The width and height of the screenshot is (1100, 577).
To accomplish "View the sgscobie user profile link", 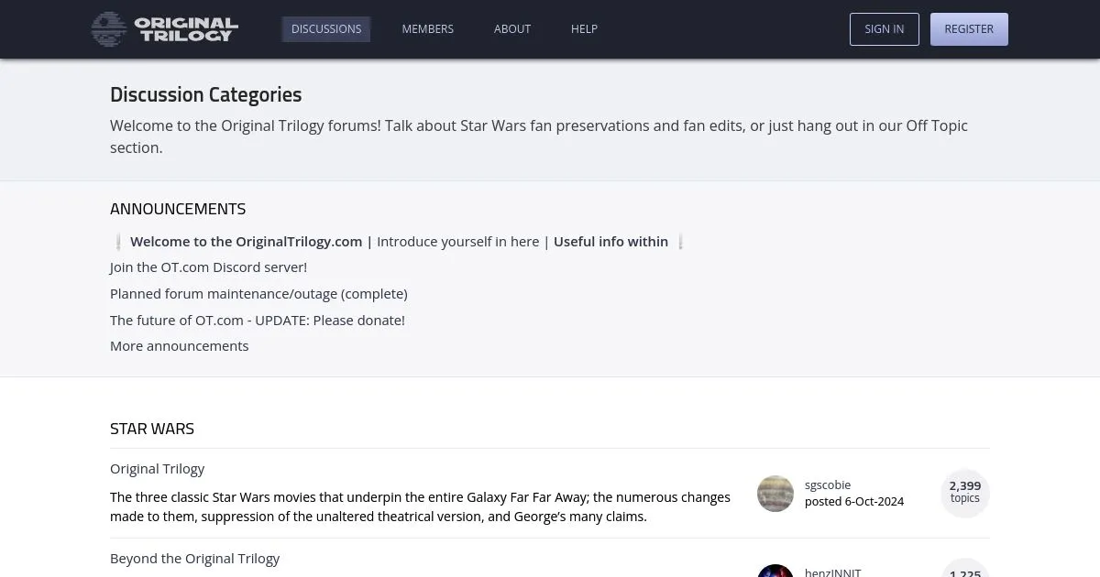I will click(828, 485).
